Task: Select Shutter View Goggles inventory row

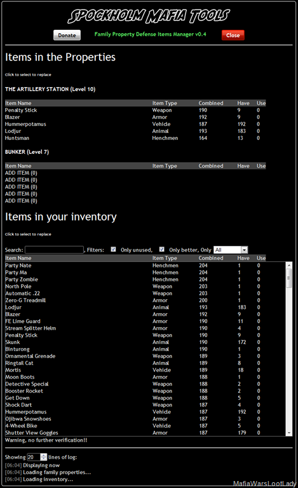Action: click(x=146, y=433)
